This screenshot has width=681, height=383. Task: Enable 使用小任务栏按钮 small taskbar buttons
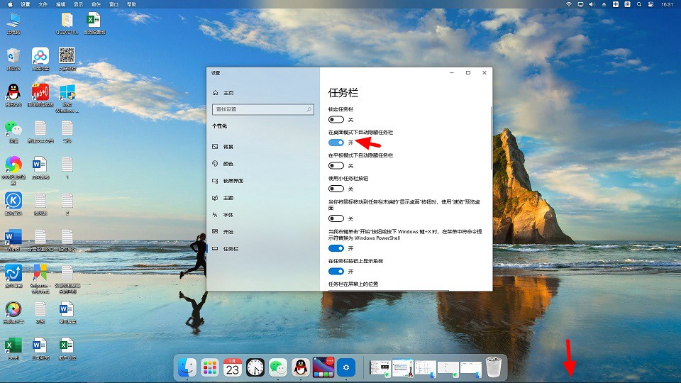point(336,189)
